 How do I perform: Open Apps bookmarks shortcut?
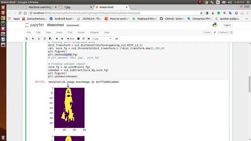click(14, 19)
